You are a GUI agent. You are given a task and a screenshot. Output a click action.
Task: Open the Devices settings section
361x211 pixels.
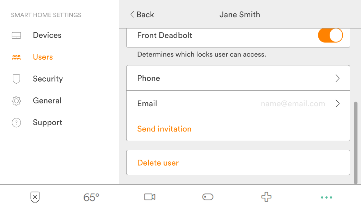47,35
